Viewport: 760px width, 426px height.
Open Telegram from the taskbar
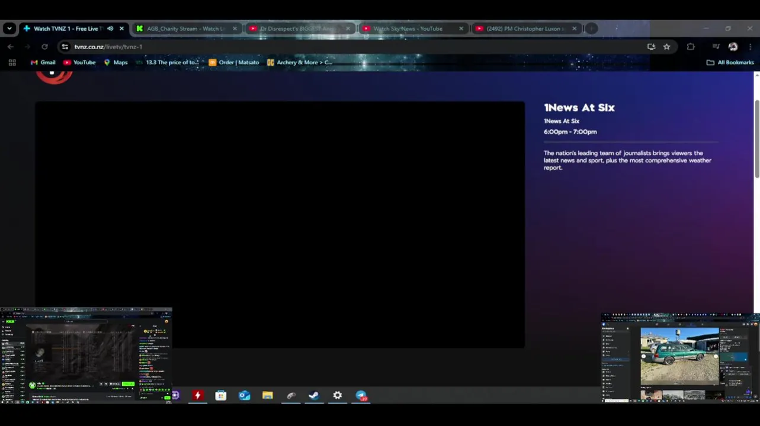[361, 395]
